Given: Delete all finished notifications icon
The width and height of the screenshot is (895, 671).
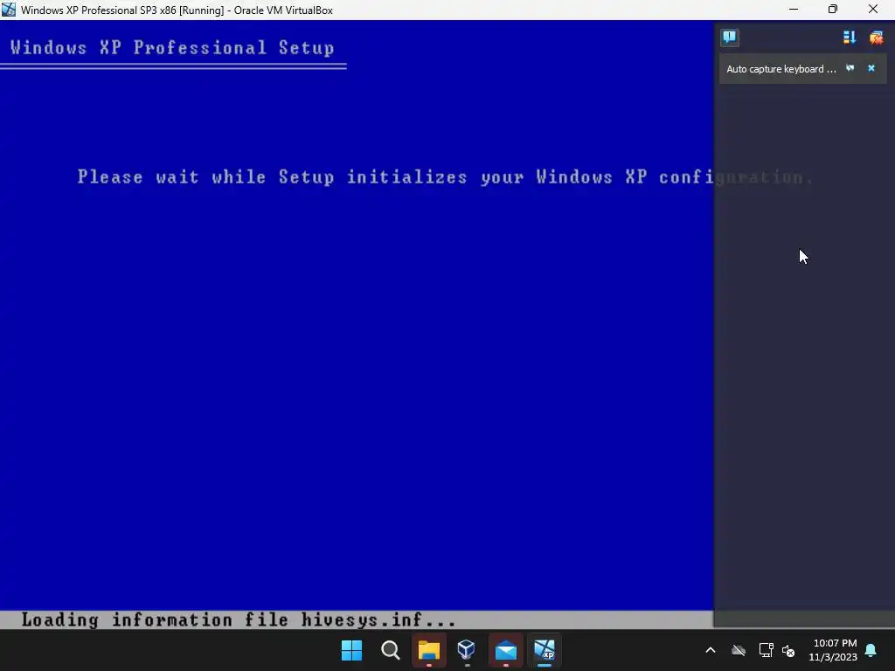Looking at the screenshot, I should tap(876, 38).
